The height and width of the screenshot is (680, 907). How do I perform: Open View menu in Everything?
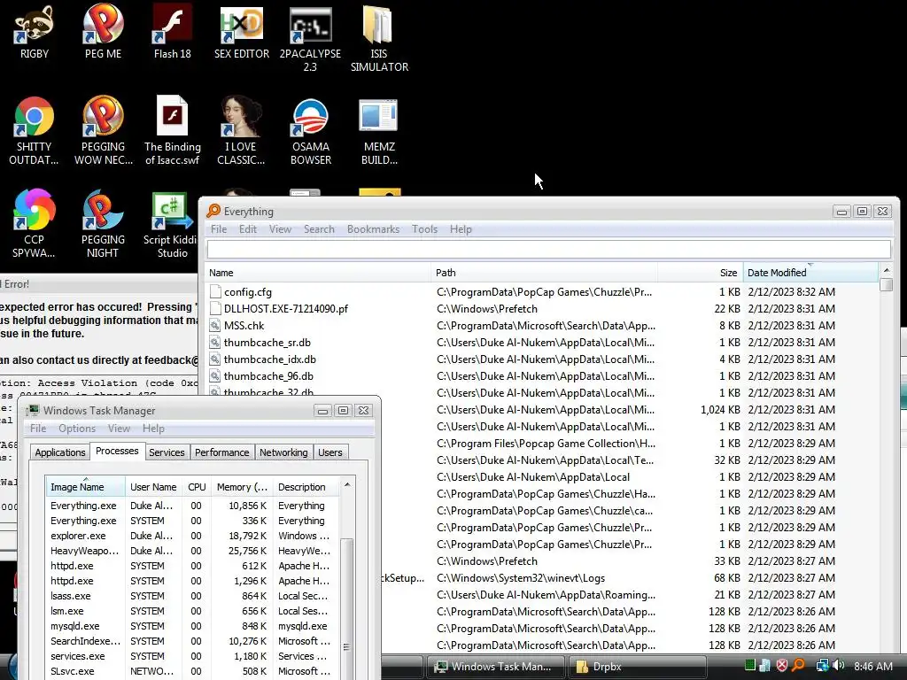point(280,229)
